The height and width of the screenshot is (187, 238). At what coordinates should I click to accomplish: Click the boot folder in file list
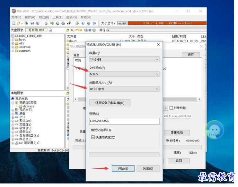click(x=73, y=41)
